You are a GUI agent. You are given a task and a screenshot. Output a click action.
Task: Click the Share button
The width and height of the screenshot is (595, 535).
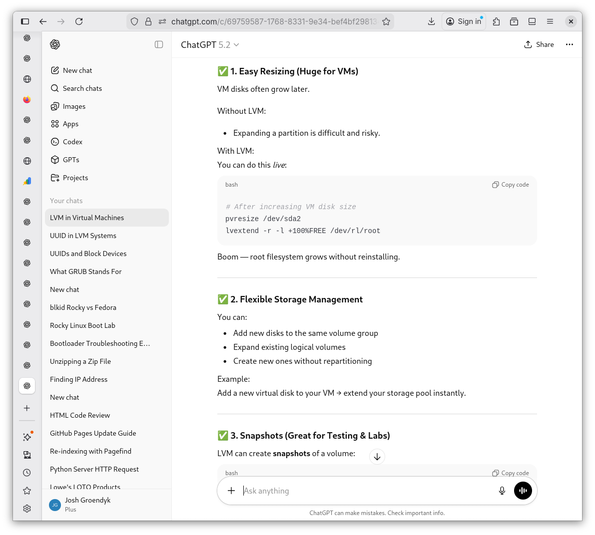[539, 44]
